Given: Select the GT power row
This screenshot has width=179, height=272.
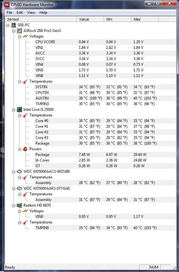Looking at the screenshot, I should click(x=105, y=166).
